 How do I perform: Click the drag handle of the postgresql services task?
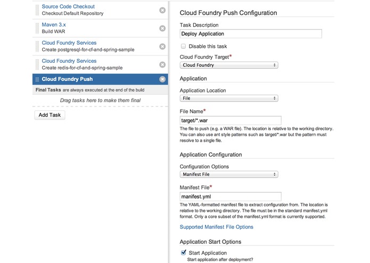[x=37, y=46]
